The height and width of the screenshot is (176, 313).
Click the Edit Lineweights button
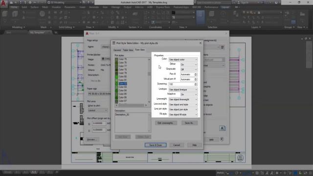pos(166,123)
